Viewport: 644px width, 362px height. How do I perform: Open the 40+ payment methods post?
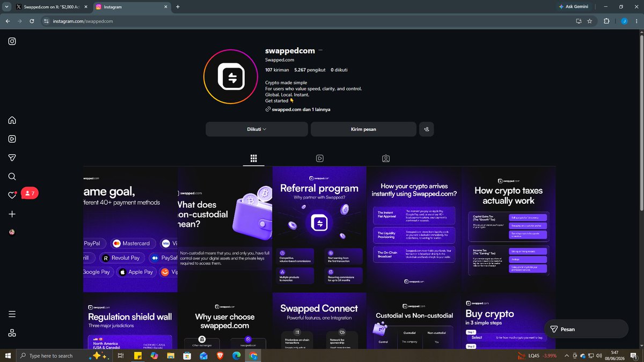tap(130, 229)
